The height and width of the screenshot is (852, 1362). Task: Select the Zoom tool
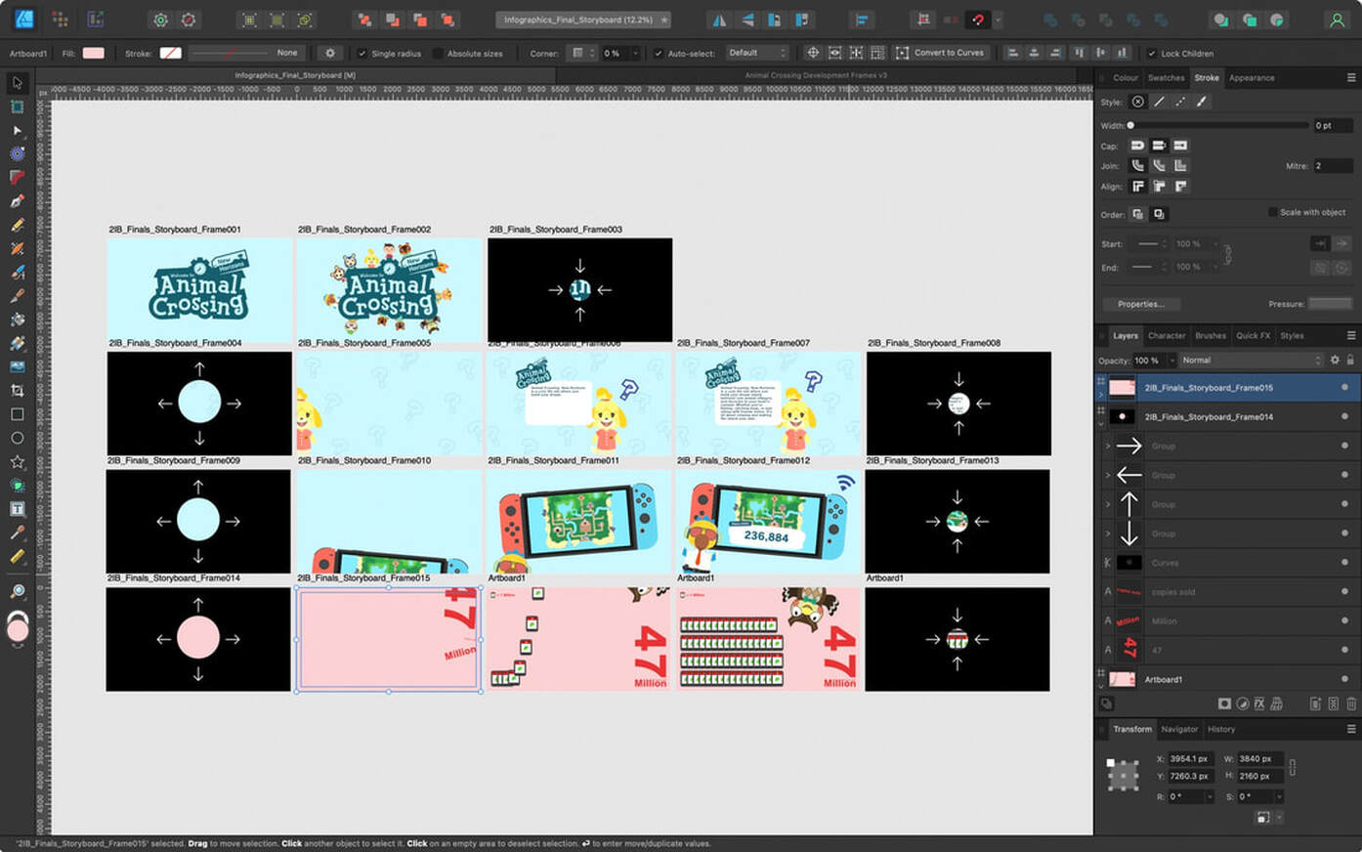(18, 591)
